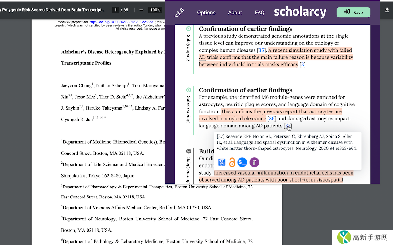
Task: Click the v3.0 badge on the Scholarcy banner
Action: (x=179, y=12)
